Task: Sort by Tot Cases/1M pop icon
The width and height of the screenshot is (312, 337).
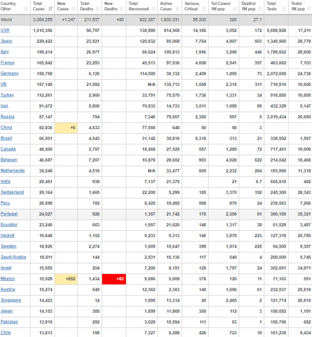Action: coord(235,9)
